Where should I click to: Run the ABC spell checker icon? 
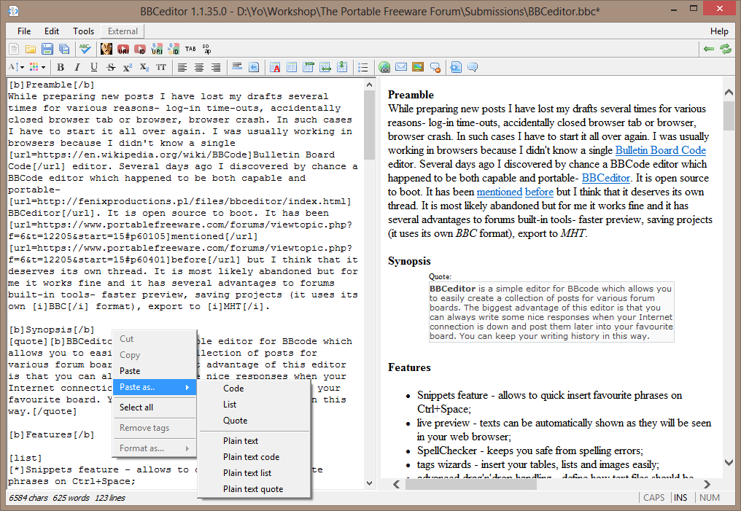(x=85, y=49)
